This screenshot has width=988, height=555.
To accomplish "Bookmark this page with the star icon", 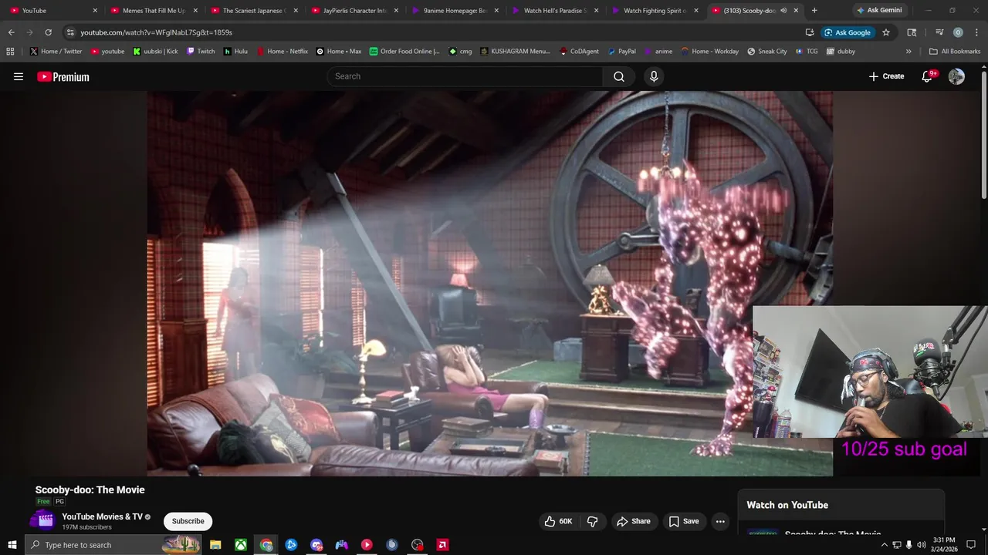I will pyautogui.click(x=886, y=32).
